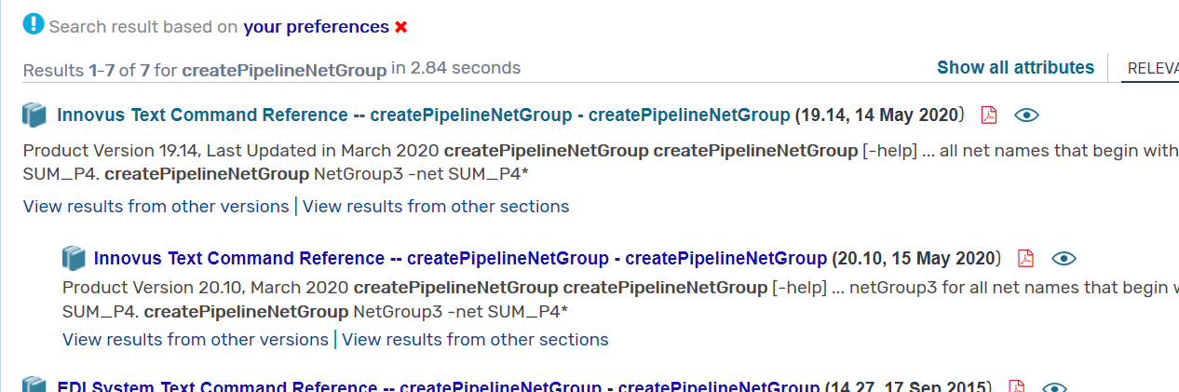
Task: View results from other versions for 19.14
Action: (156, 206)
